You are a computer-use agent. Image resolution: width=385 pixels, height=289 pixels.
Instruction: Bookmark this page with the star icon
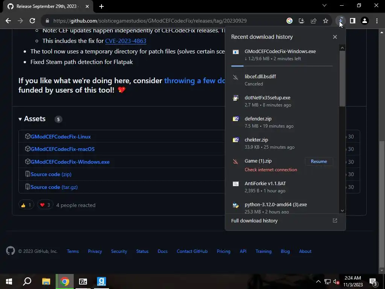[326, 21]
